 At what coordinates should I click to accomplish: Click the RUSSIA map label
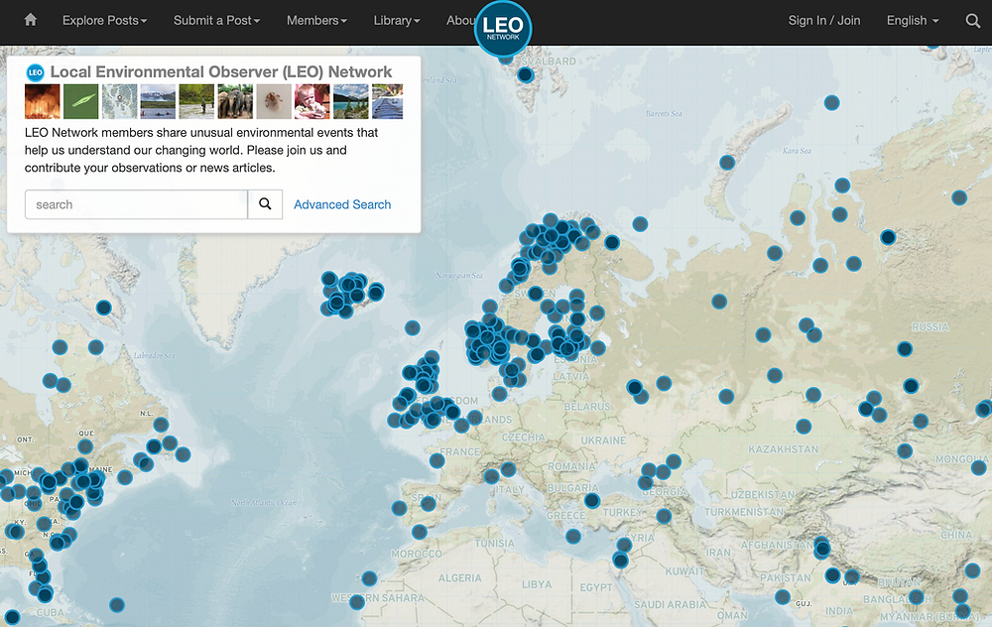930,327
